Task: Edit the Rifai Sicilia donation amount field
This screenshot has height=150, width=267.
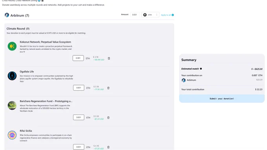Action: tap(79, 147)
